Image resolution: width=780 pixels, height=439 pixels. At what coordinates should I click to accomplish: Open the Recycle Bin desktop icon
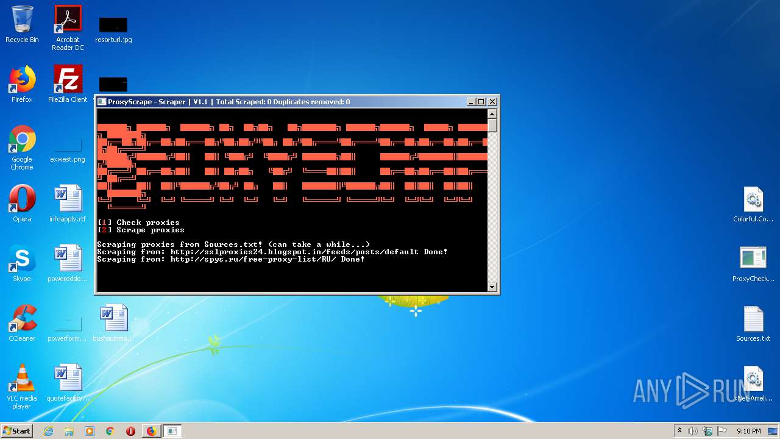22,24
